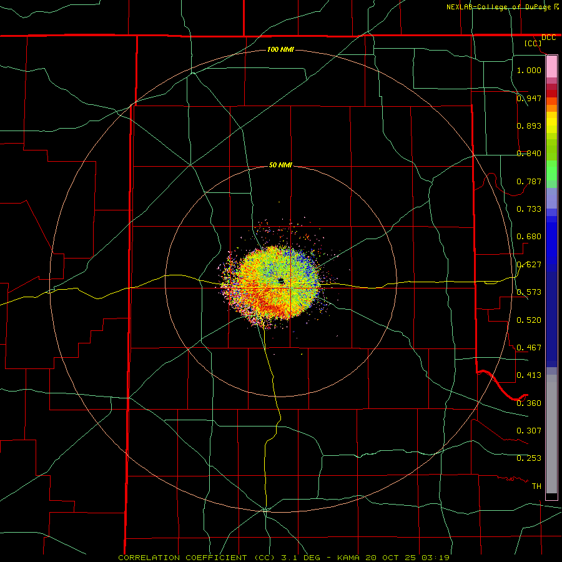Select the 0.307 scale value
The image size is (562, 562).
coord(529,431)
